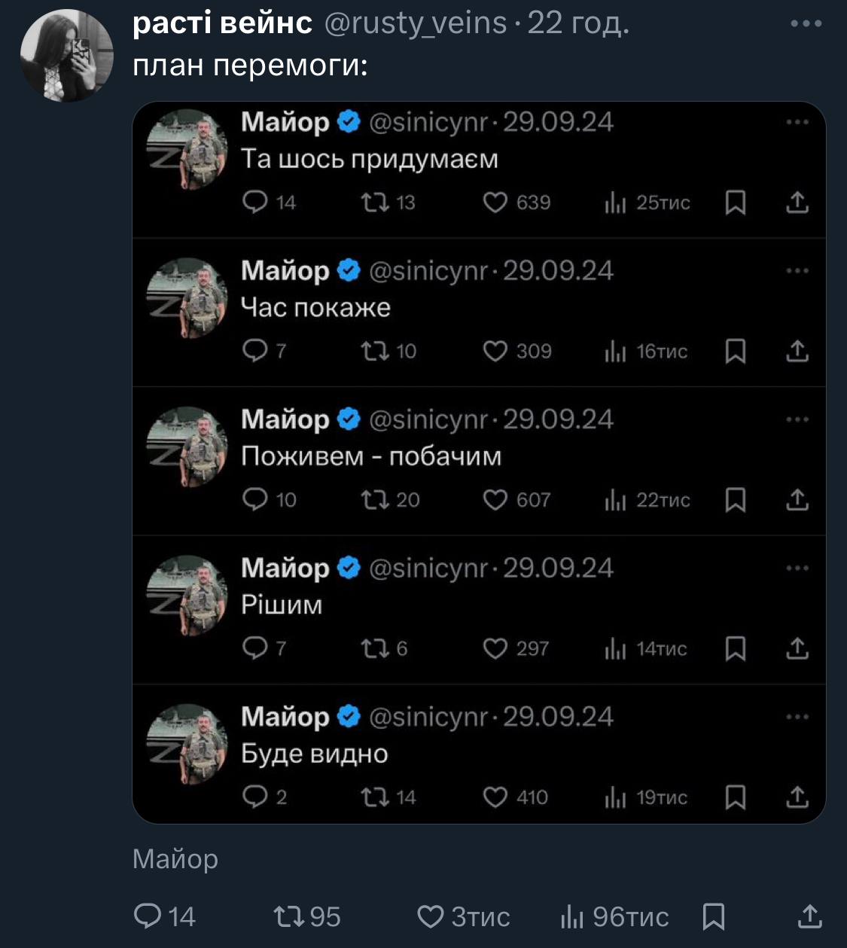
Task: View analytics showing 96тис views
Action: (x=572, y=916)
